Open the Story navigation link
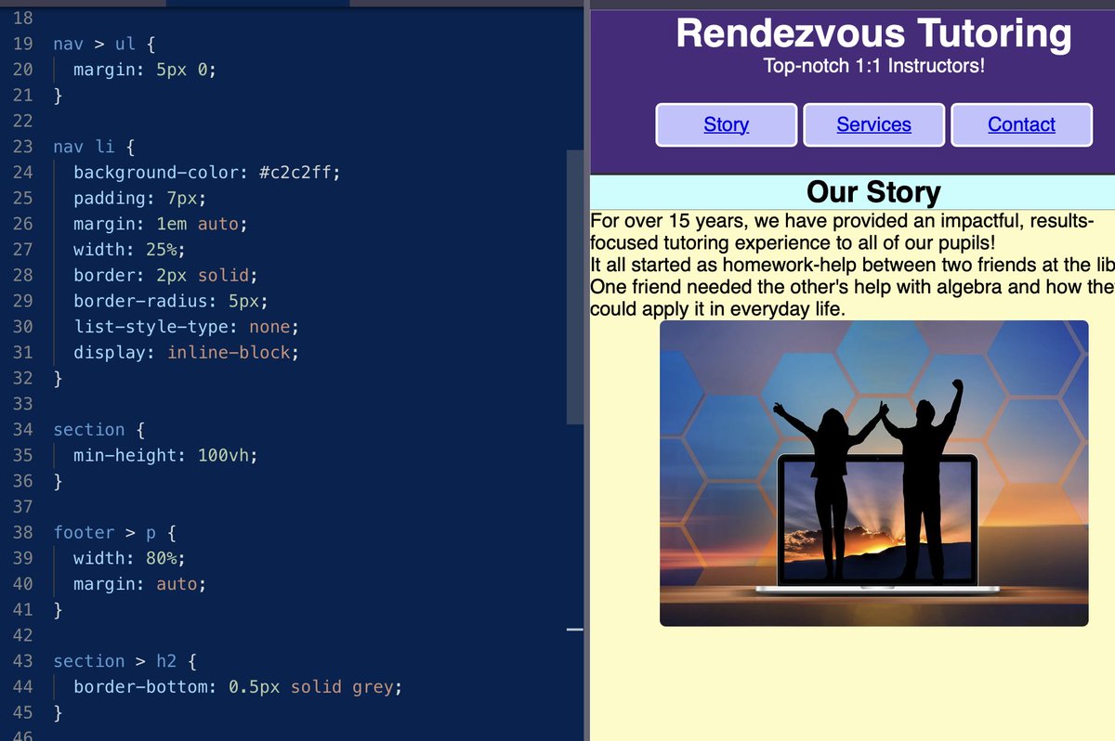 coord(726,124)
